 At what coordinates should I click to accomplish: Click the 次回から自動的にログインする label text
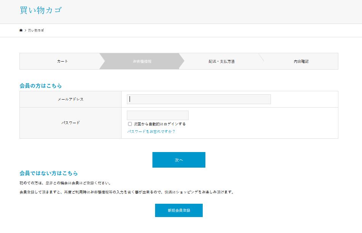(160, 124)
